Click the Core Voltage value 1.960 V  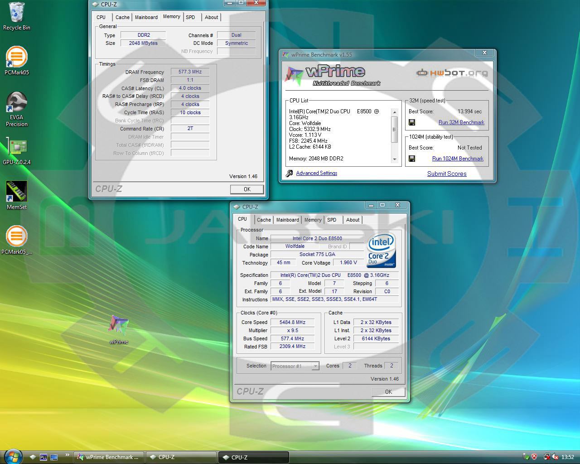coord(348,262)
